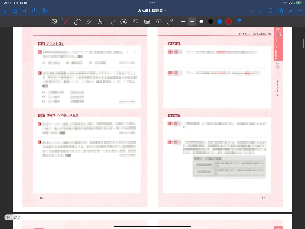The width and height of the screenshot is (305, 229).
Task: Open the thumbnail page overview
Action: tap(14, 11)
